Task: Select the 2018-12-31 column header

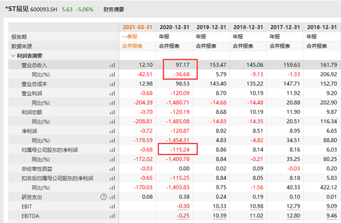Action: tap(248, 27)
